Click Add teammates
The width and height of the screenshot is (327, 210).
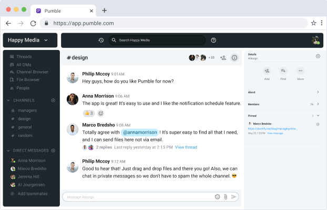click(x=29, y=194)
